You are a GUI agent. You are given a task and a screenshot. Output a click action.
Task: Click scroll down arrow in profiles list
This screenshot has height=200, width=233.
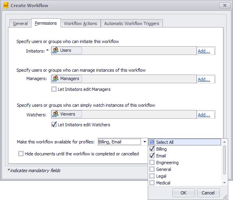click(x=224, y=183)
